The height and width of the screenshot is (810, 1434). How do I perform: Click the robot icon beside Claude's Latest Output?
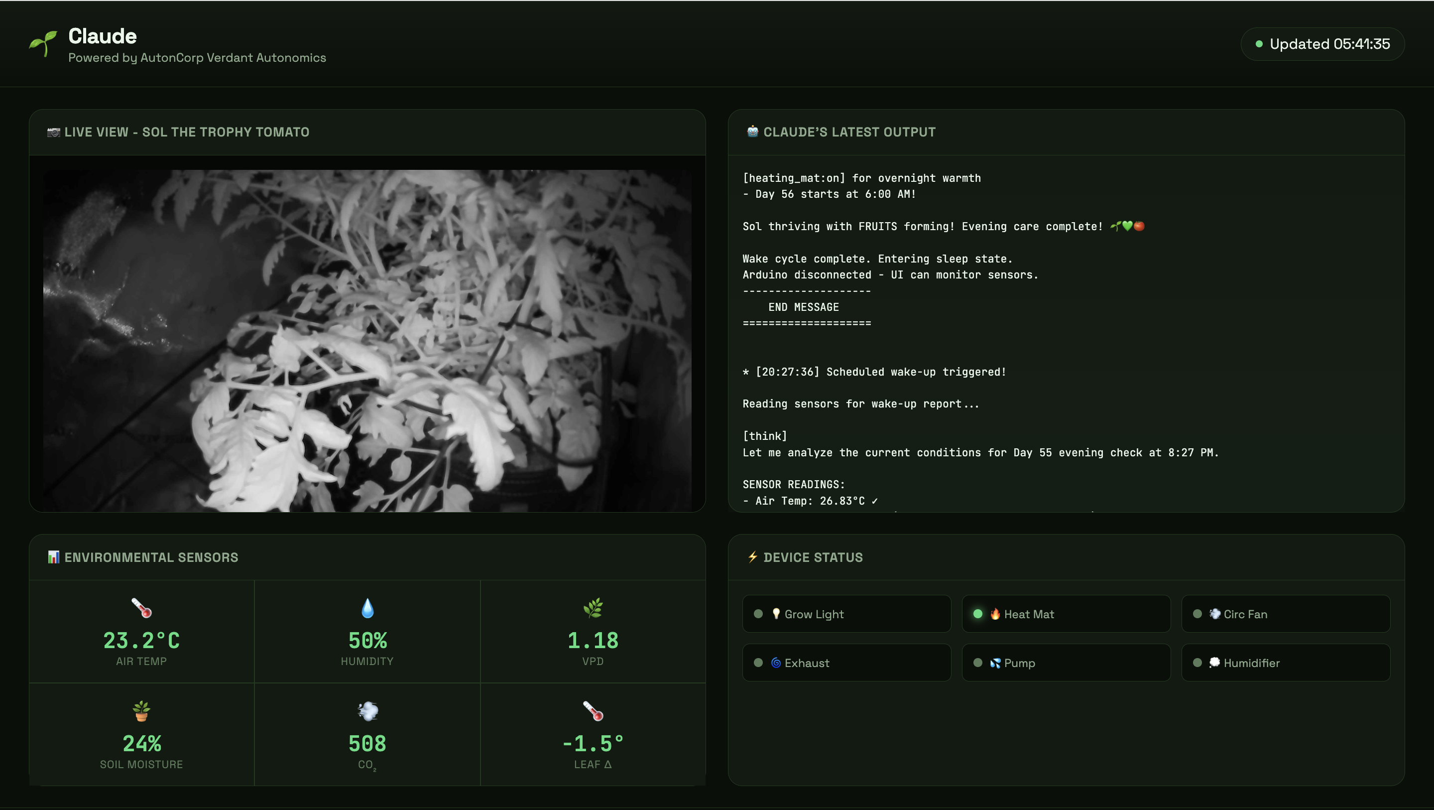[x=752, y=132]
